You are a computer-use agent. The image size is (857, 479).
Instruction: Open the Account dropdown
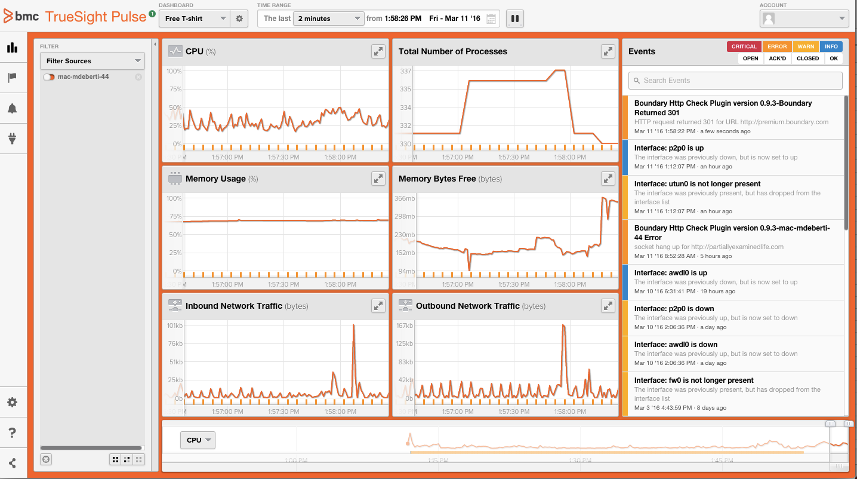[804, 19]
